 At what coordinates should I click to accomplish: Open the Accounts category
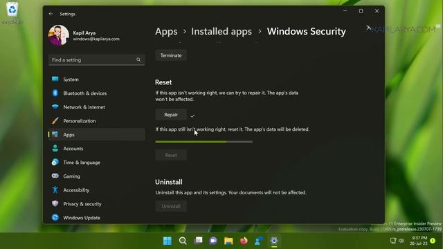pyautogui.click(x=97, y=149)
